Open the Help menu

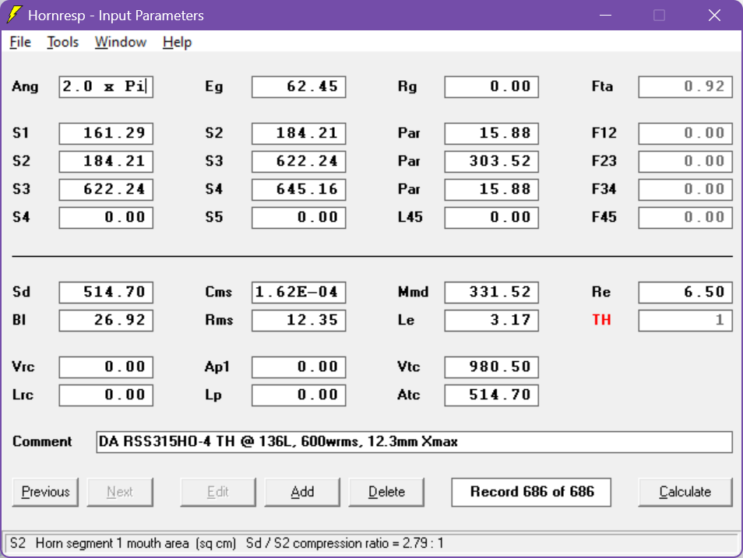pyautogui.click(x=178, y=42)
